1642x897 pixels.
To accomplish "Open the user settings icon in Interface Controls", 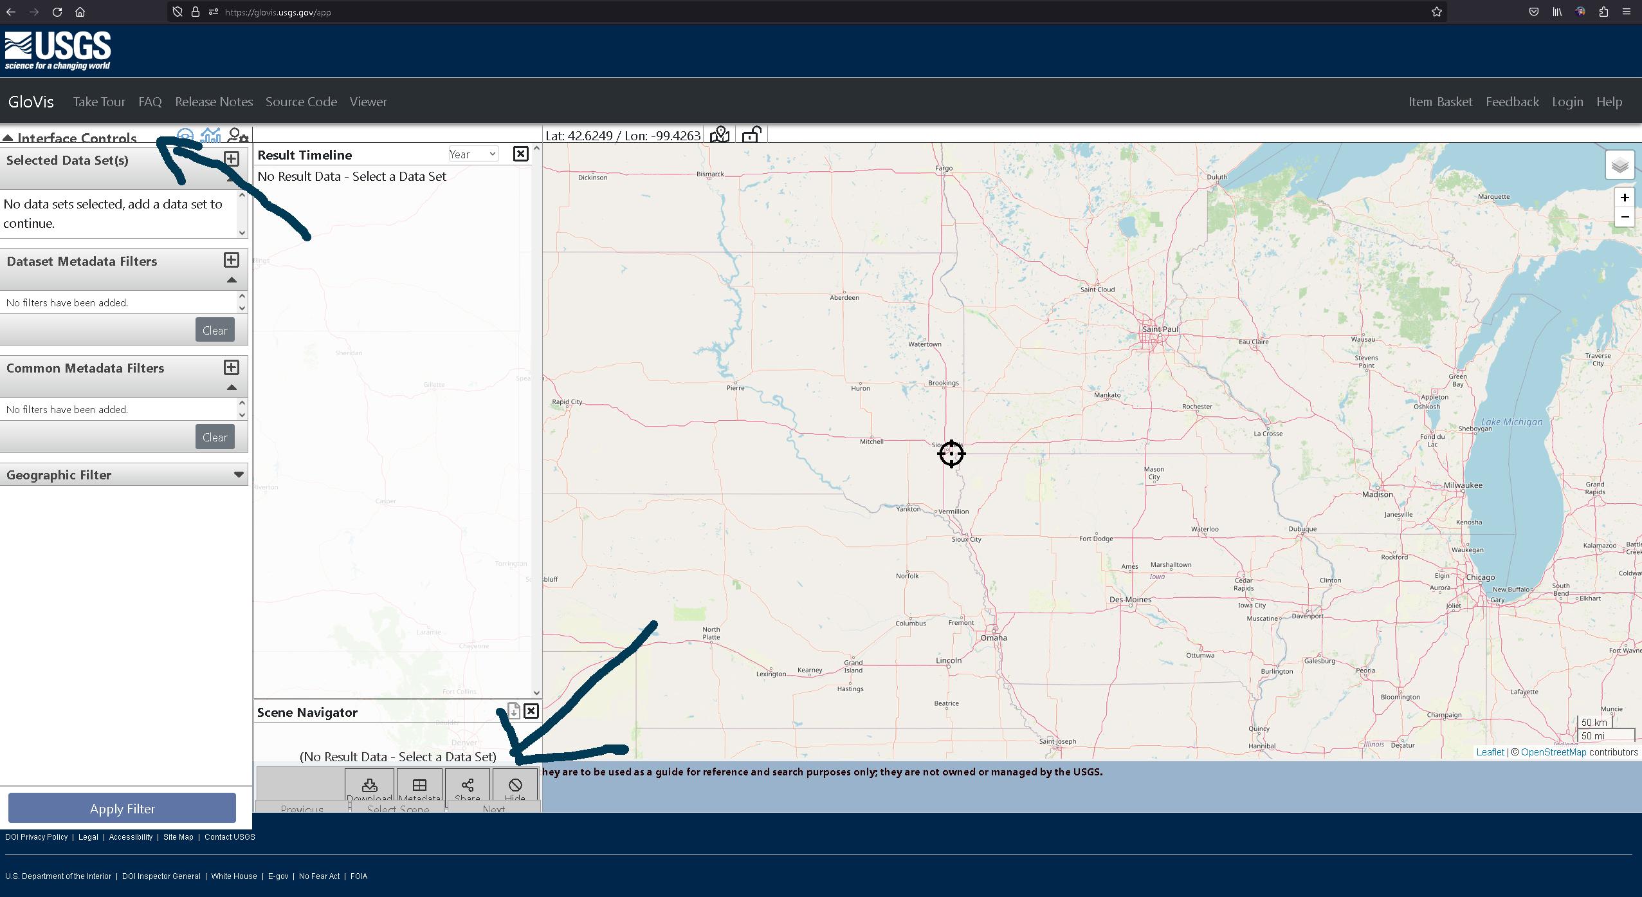I will [x=238, y=136].
